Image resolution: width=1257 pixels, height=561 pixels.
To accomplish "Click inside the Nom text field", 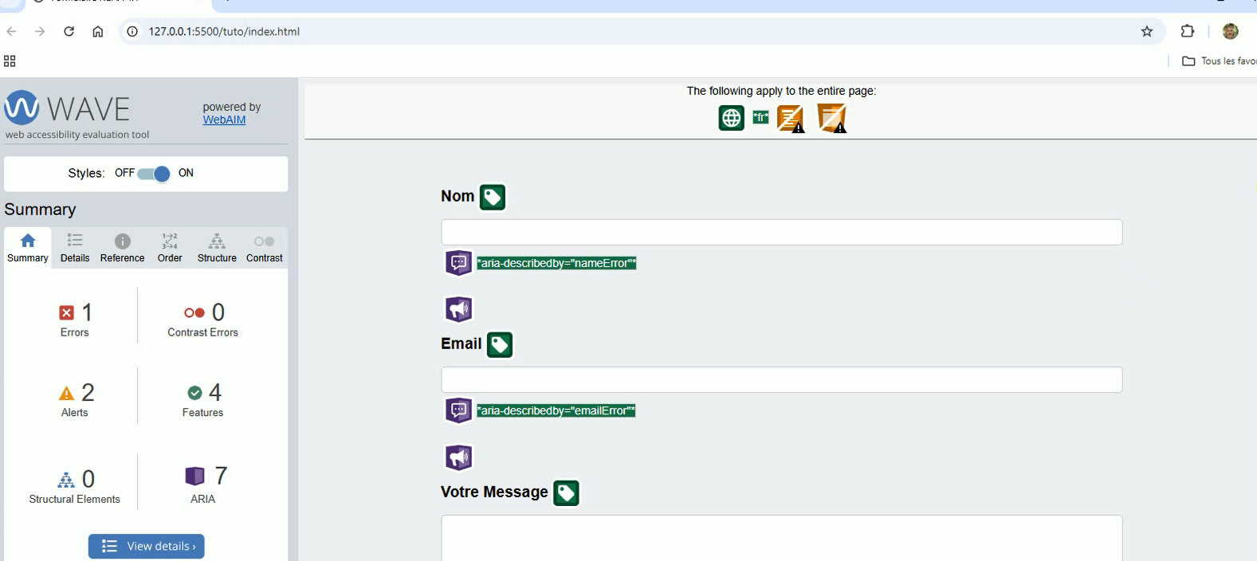I will click(x=782, y=232).
